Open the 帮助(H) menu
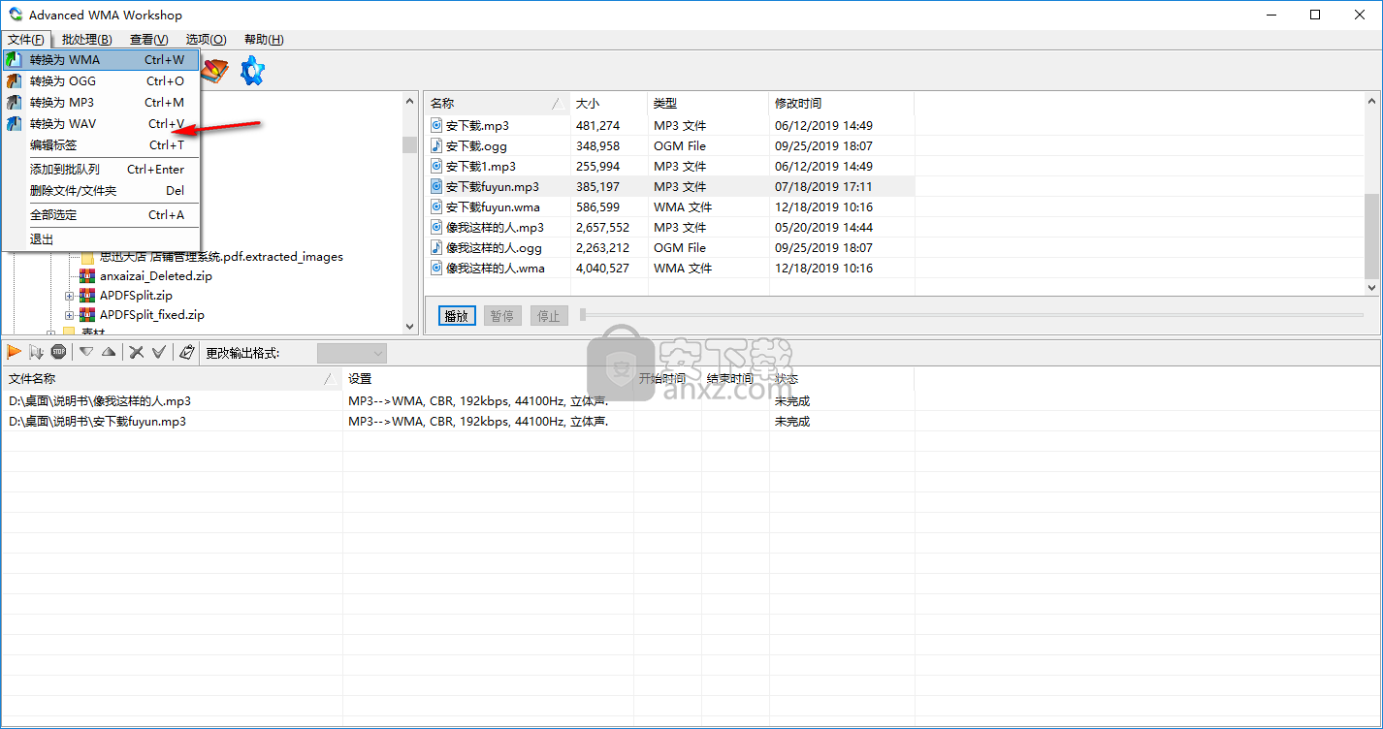 (264, 40)
